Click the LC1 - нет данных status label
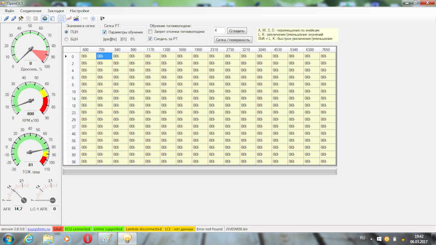The width and height of the screenshot is (436, 245). pos(179,229)
